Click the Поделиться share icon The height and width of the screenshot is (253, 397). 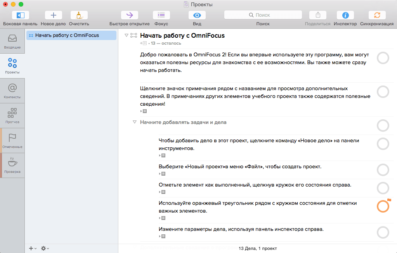(318, 15)
